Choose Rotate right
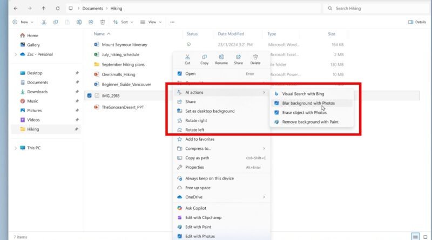The height and width of the screenshot is (240, 432). click(x=221, y=120)
